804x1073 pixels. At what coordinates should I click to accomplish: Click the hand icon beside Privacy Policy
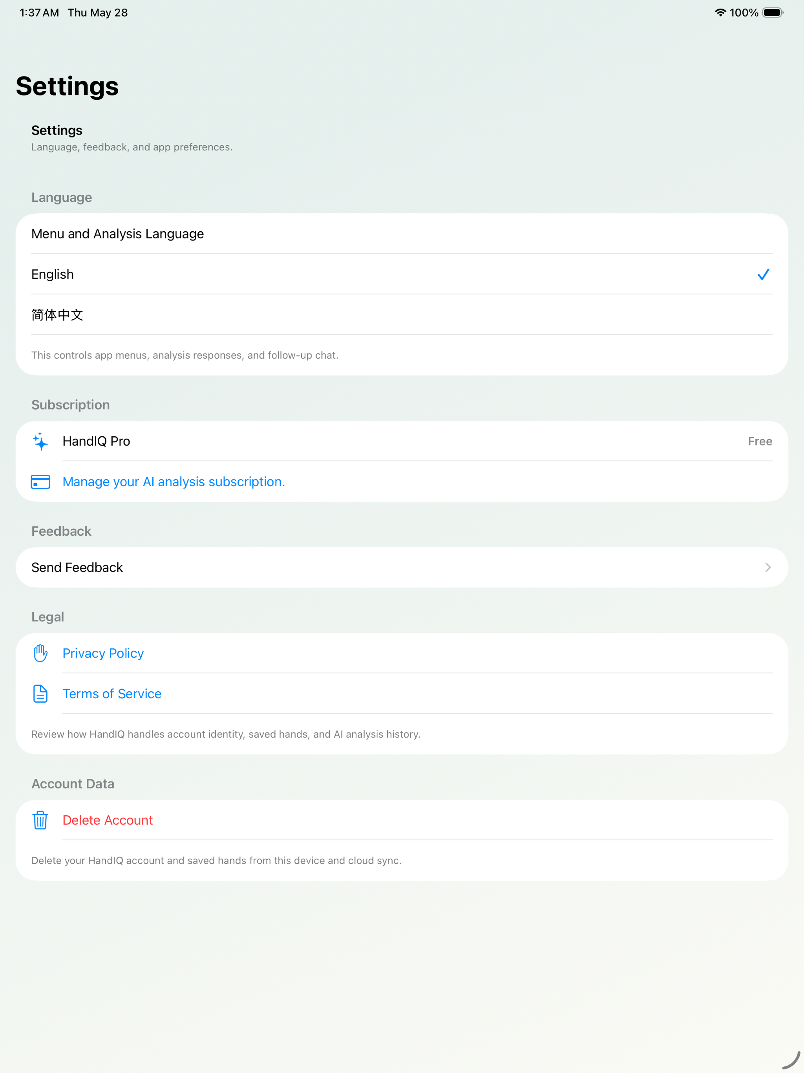(41, 653)
